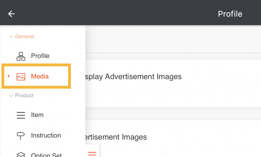Screen dimensions: 261x157
Task: Open the Instruction menu entry
Action: click(46, 135)
